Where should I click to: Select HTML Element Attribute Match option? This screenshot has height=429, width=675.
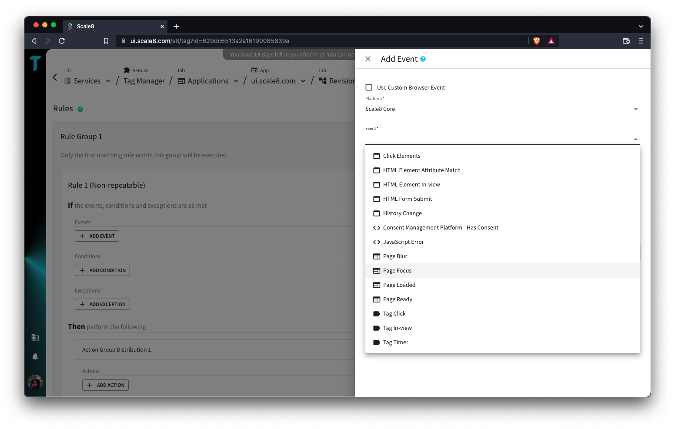(x=502, y=170)
